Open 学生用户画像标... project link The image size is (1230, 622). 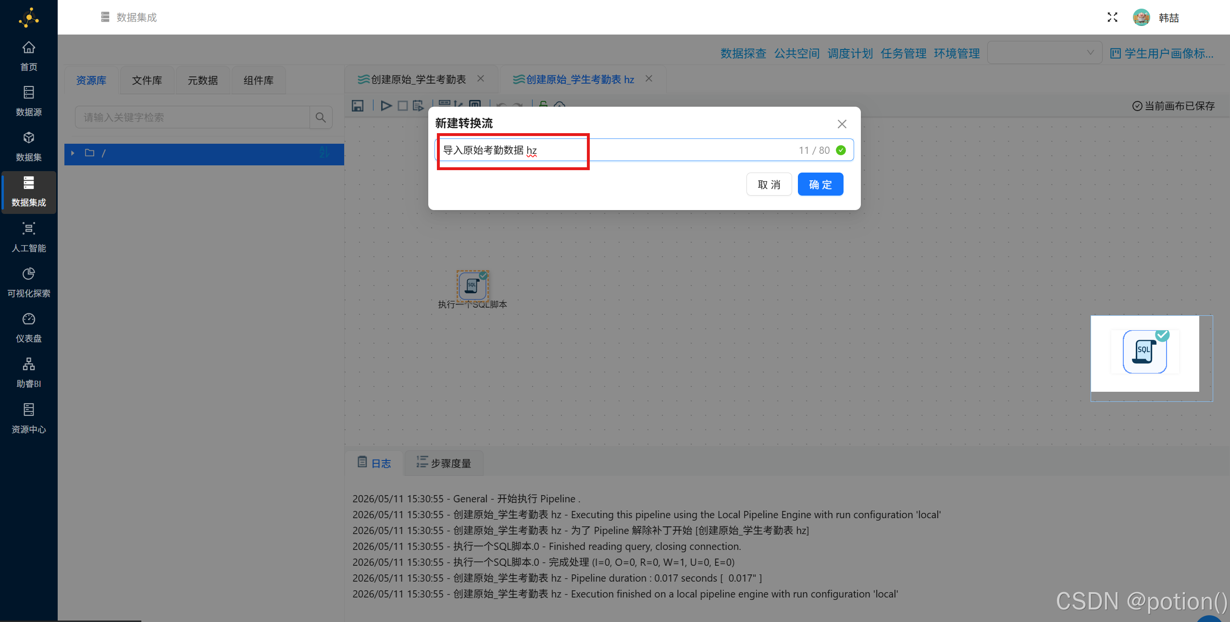tap(1162, 53)
